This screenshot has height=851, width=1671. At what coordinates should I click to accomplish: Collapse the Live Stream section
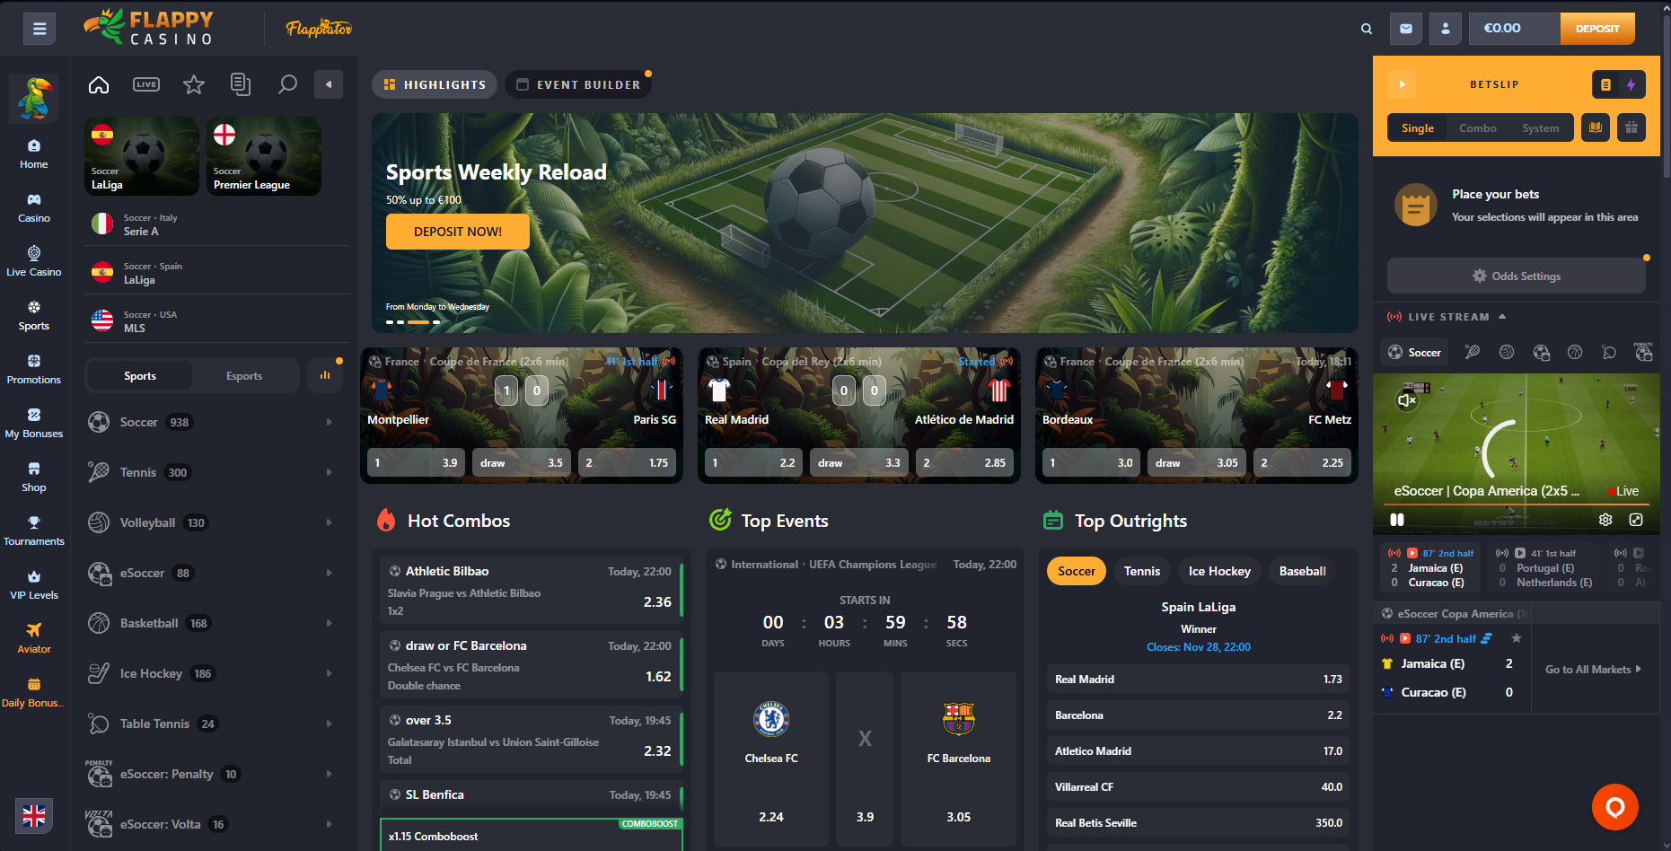point(1502,317)
